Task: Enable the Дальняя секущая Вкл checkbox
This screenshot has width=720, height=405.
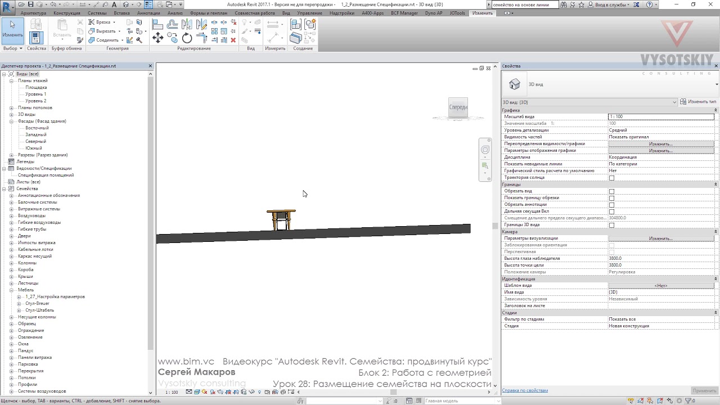Action: coord(611,211)
